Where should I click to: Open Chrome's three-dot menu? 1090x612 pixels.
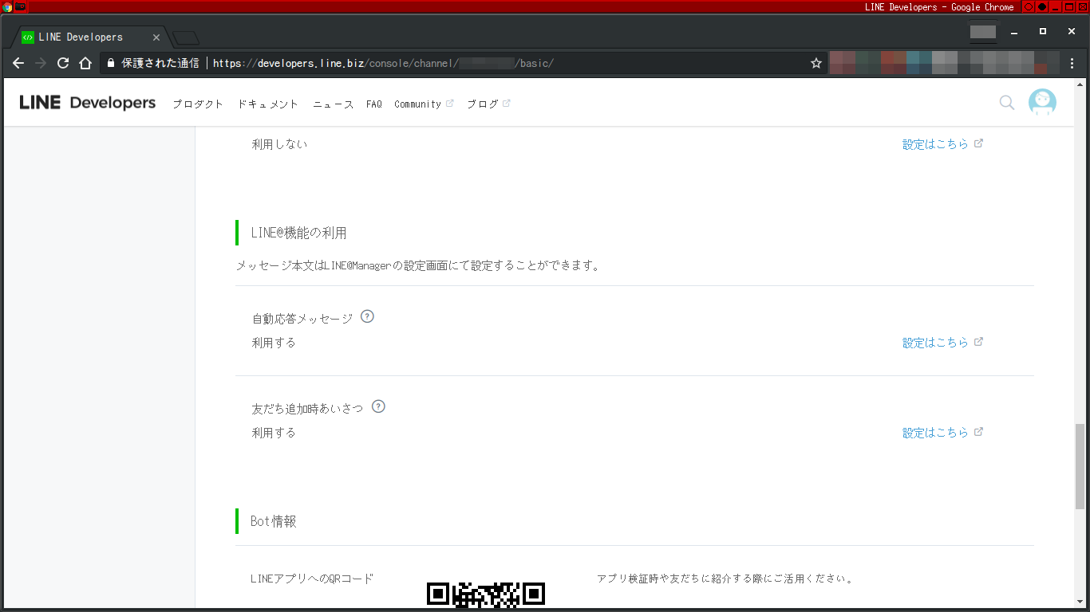(x=1072, y=63)
